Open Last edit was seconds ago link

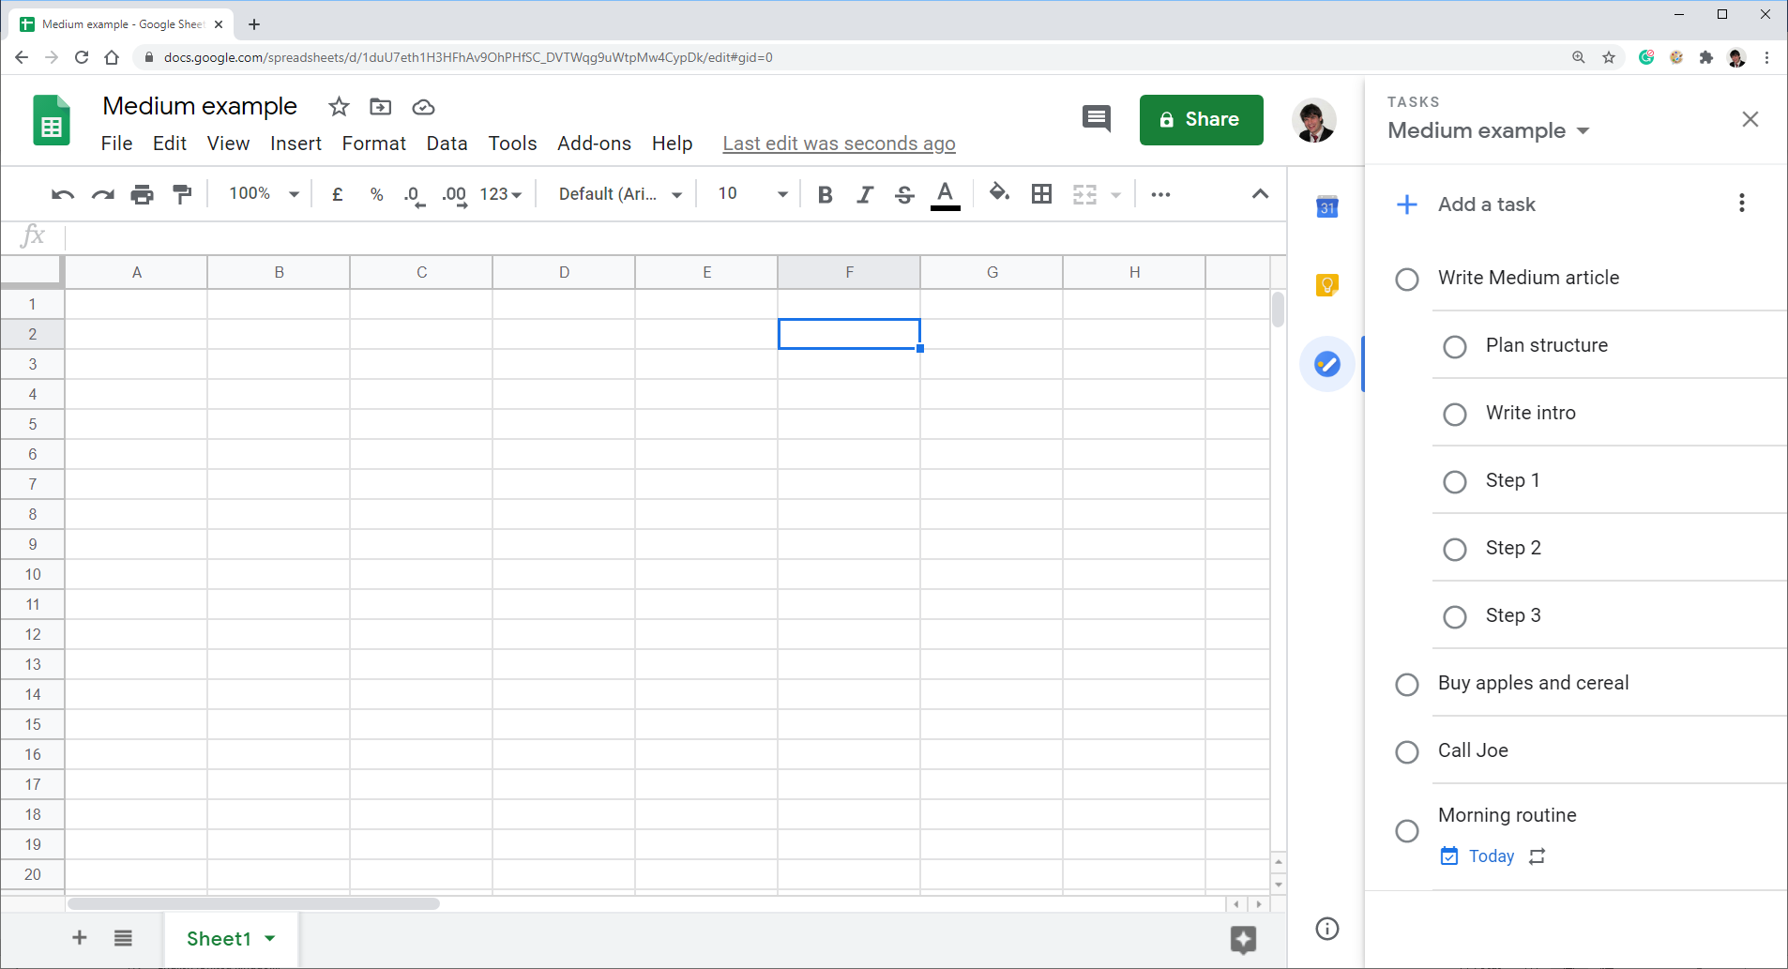pyautogui.click(x=839, y=144)
